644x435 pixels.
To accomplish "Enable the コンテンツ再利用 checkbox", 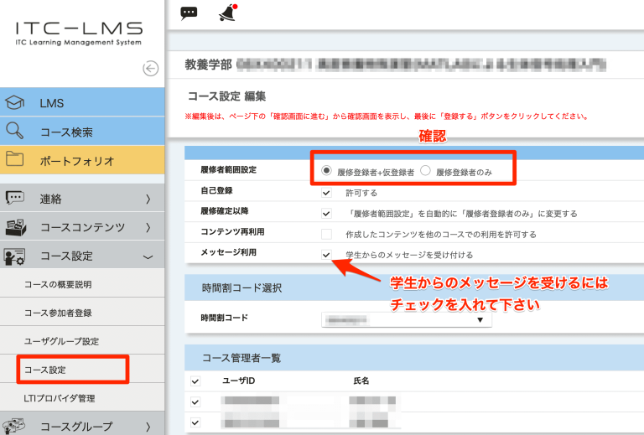I will (327, 235).
